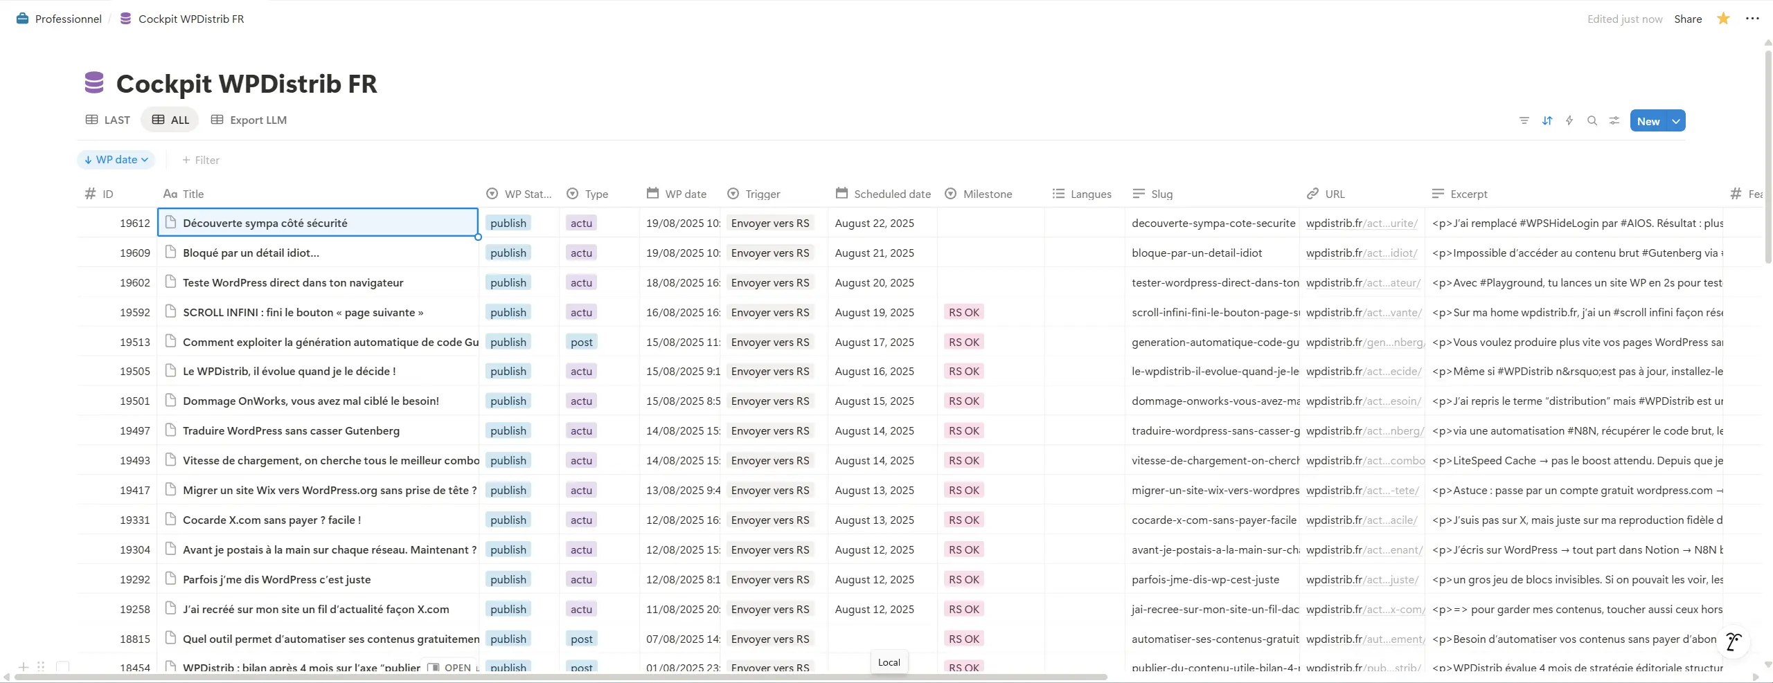Screen dimensions: 1773x683
Task: Click page icon of "Teste WordPress direct dans ton navigateur"
Action: click(170, 282)
